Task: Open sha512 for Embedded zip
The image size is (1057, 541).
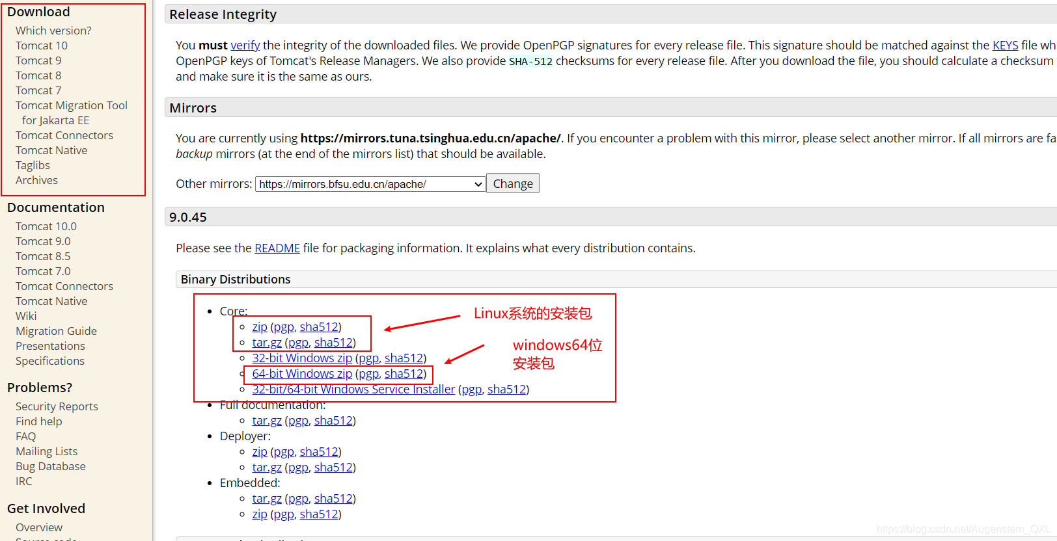Action: 319,514
